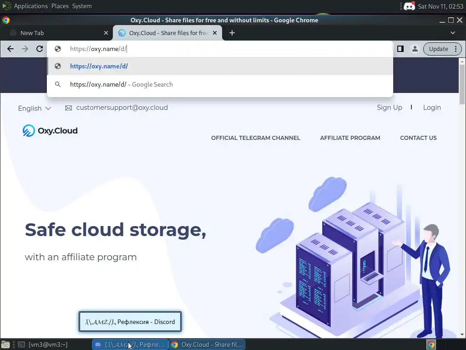Click the Discord tray icon
This screenshot has width=466, height=350.
pos(409,6)
